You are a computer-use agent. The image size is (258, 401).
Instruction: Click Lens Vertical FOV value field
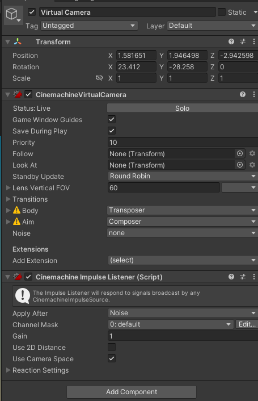[163, 187]
